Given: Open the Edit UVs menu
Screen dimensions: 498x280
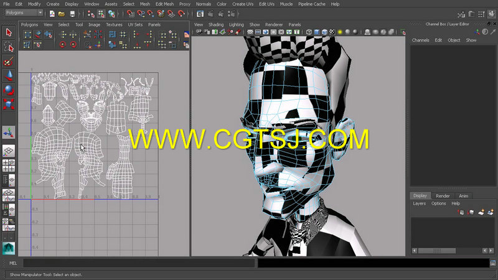Looking at the screenshot, I should point(266,4).
